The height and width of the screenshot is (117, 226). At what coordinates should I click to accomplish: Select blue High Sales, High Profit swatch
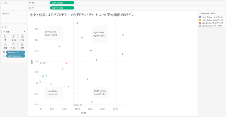point(200,17)
